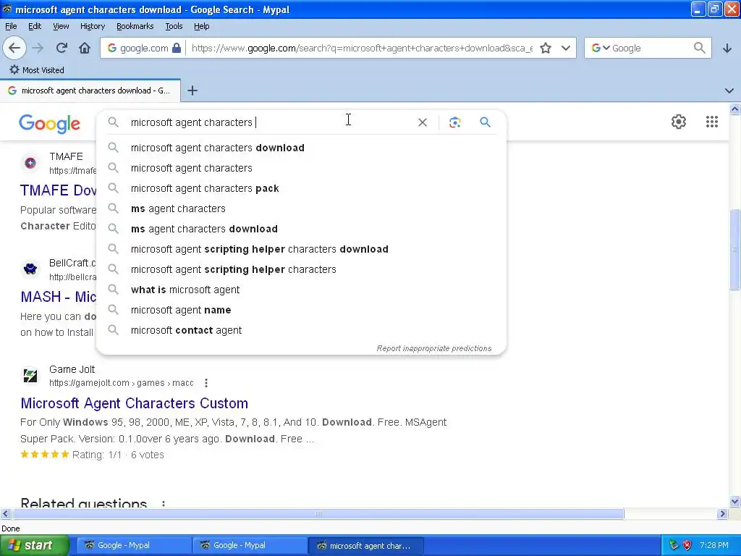Choose suggestion 'microsoft agent name'
The height and width of the screenshot is (556, 741).
301,310
